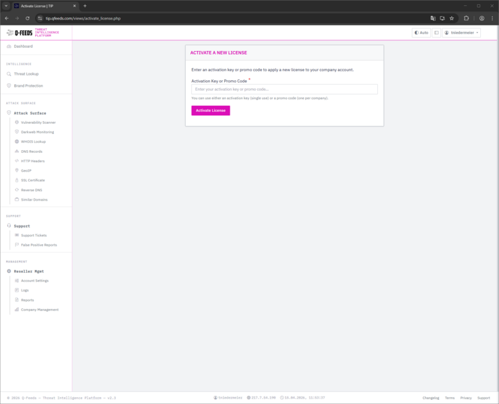Viewport: 499px width, 404px height.
Task: Bookmark this page with star icon
Action: [x=452, y=18]
